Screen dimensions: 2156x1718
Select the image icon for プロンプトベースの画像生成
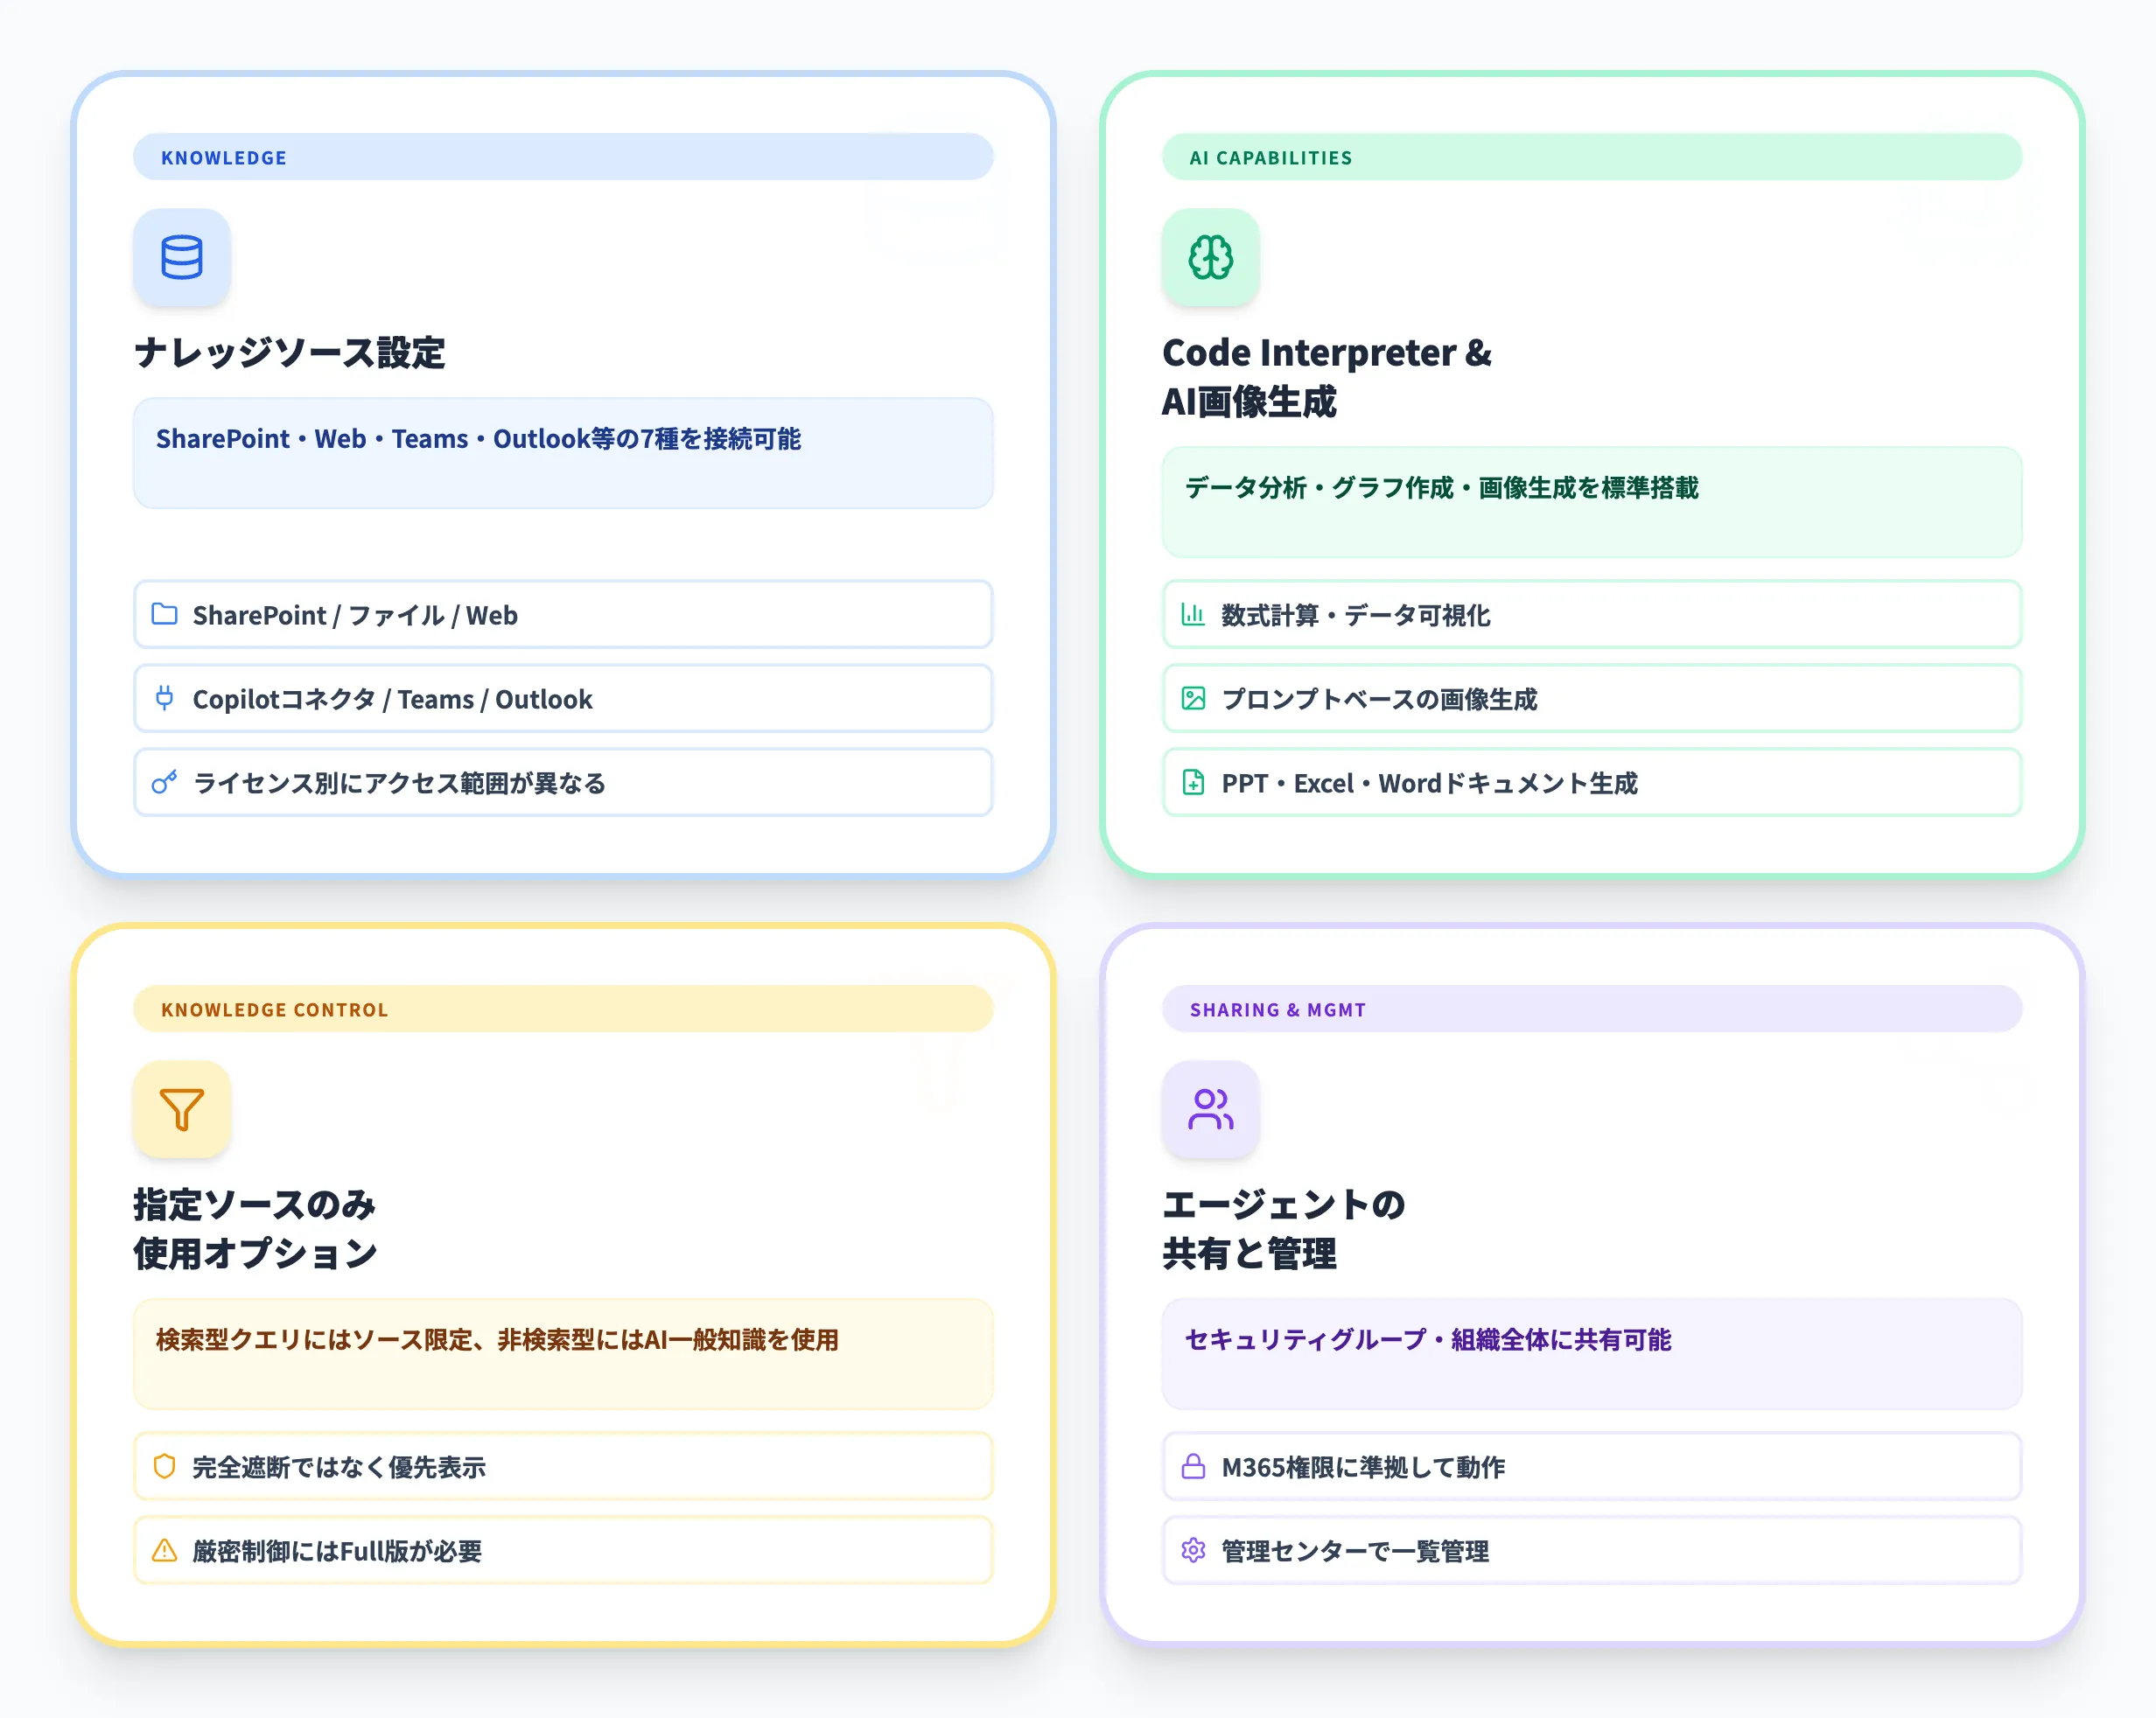(x=1193, y=700)
